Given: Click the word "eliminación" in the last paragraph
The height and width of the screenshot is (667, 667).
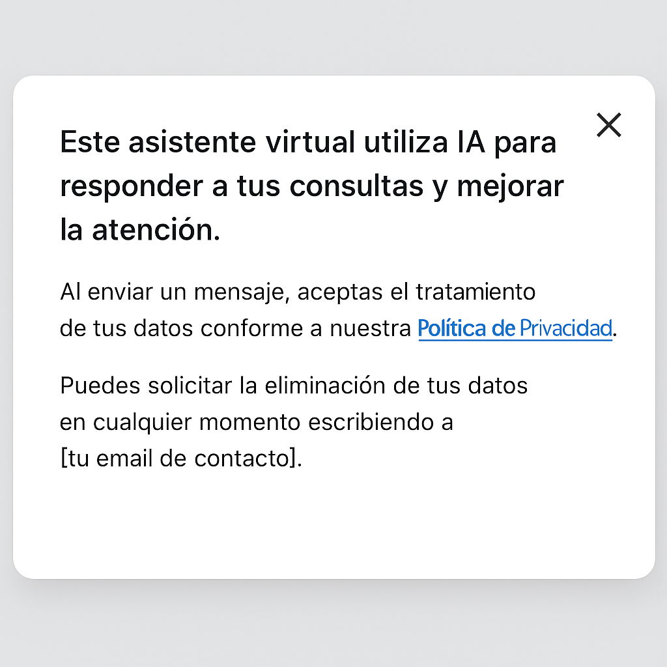Looking at the screenshot, I should click(x=324, y=386).
